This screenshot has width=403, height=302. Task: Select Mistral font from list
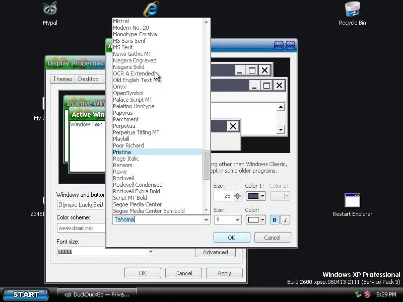tap(157, 21)
